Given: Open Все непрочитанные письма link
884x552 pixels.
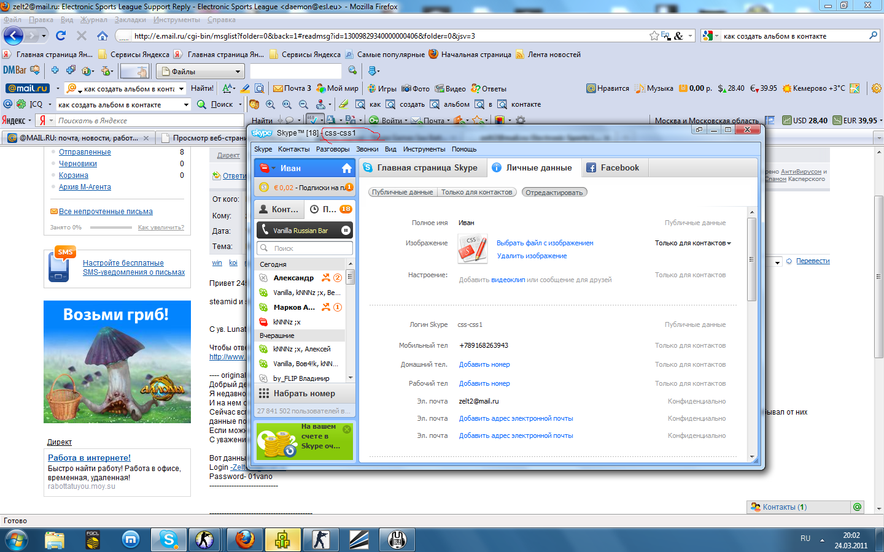Looking at the screenshot, I should tap(106, 212).
